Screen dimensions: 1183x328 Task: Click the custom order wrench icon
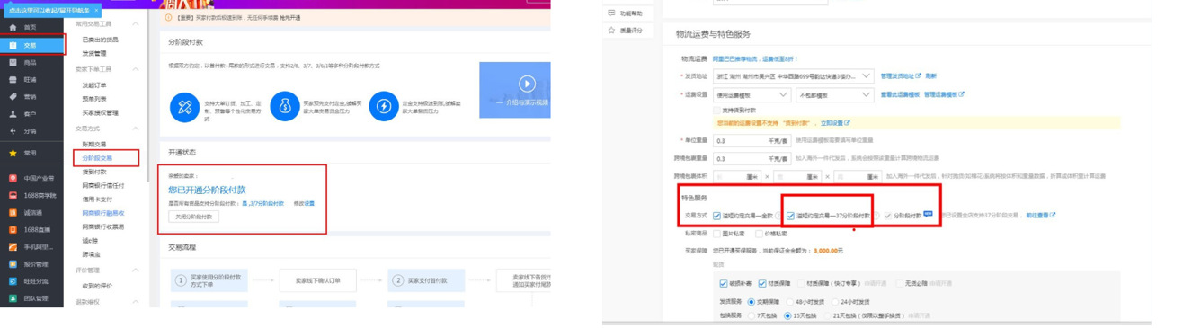click(x=184, y=107)
